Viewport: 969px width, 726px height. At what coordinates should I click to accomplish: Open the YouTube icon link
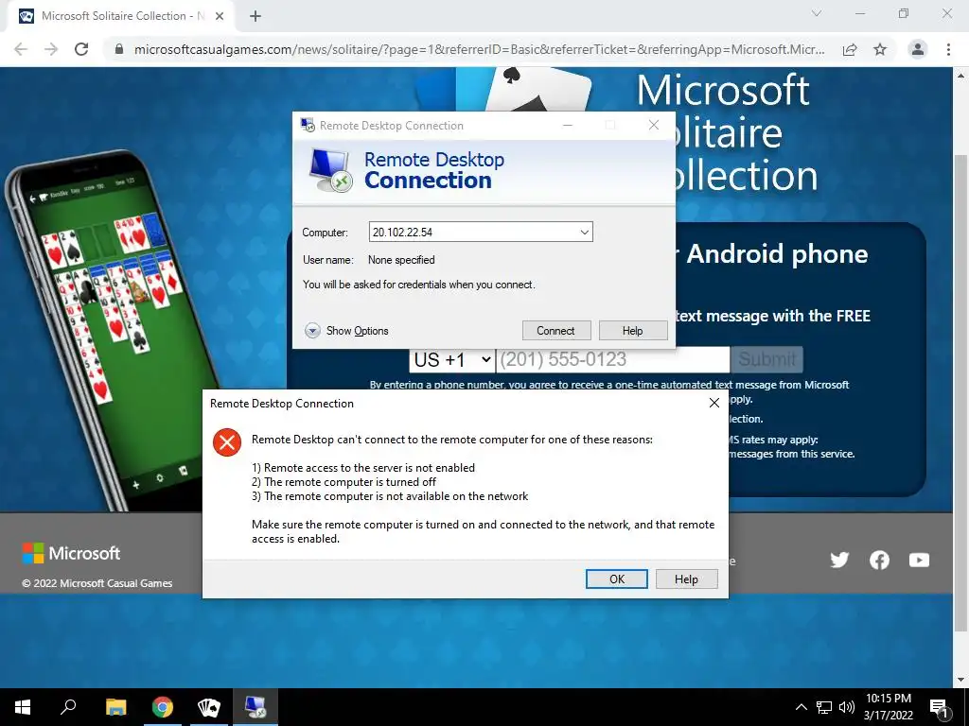pyautogui.click(x=919, y=560)
